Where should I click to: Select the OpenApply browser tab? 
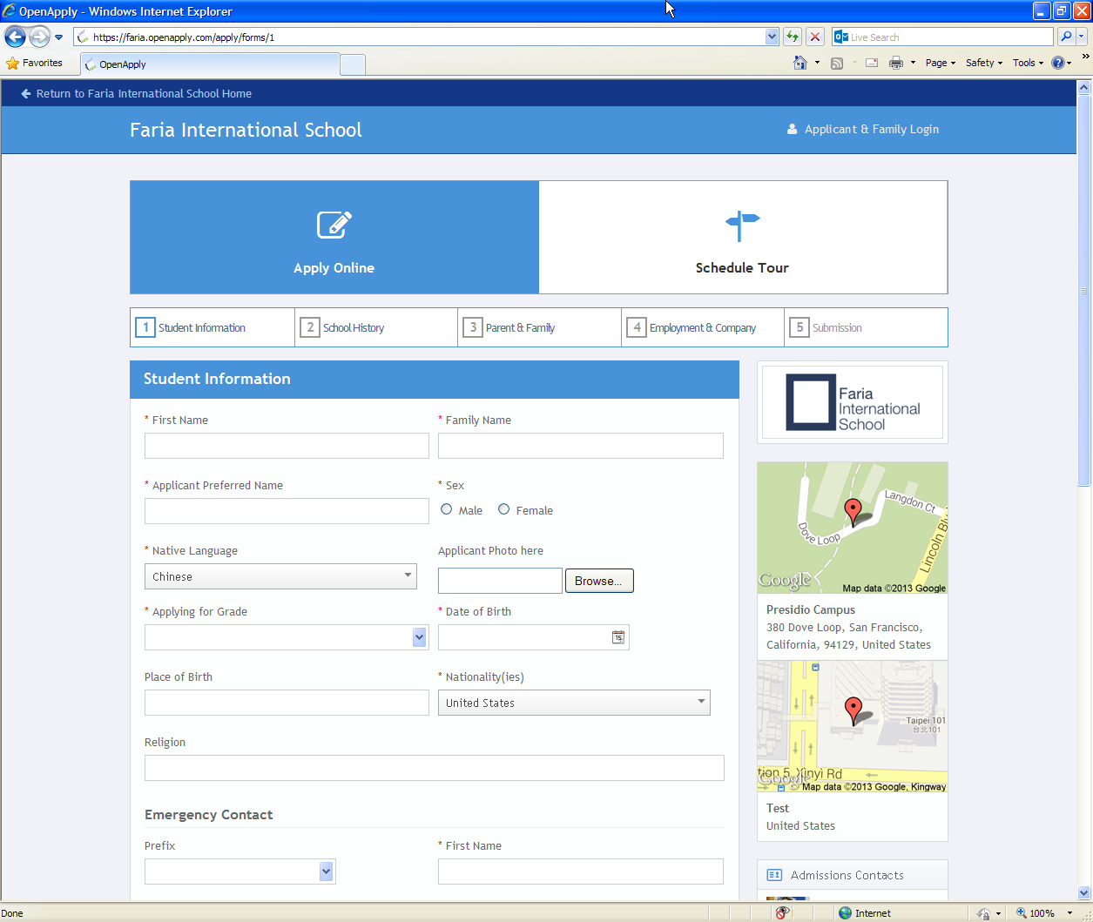[x=209, y=64]
